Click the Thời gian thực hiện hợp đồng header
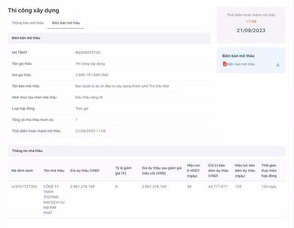The width and height of the screenshot is (294, 228). tap(269, 170)
